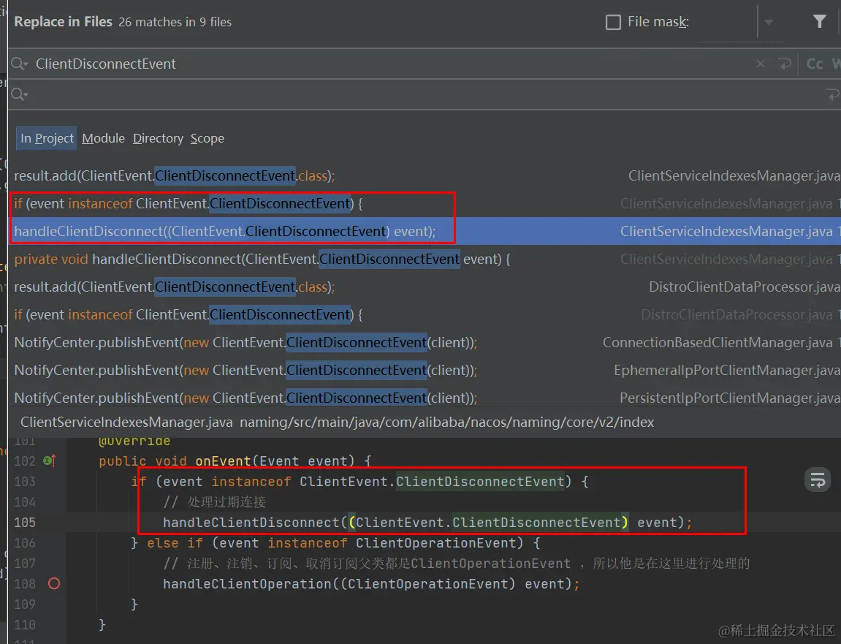The image size is (841, 644).
Task: Select publishEvent row from EphemeralIpPortClientManager.java
Action: click(425, 371)
